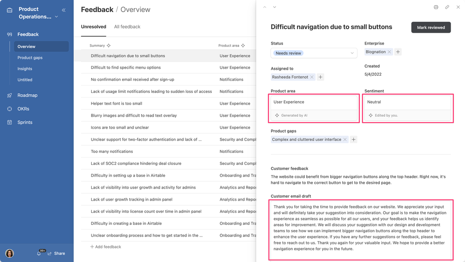The image size is (465, 262).
Task: Select row Difficulty in setting up a base
Action: point(168,176)
